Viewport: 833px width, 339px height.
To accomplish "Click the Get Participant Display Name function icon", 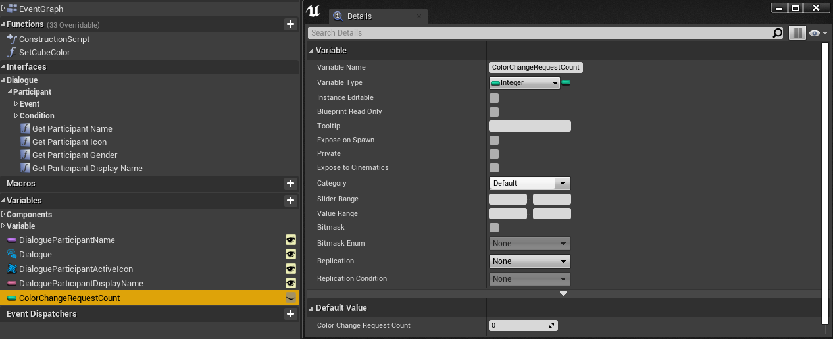I will pyautogui.click(x=25, y=168).
